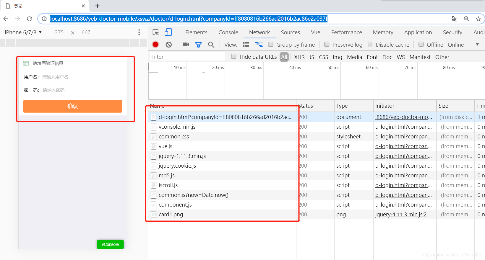Click the file icon of vue.js row
The image size is (485, 260).
(154, 146)
